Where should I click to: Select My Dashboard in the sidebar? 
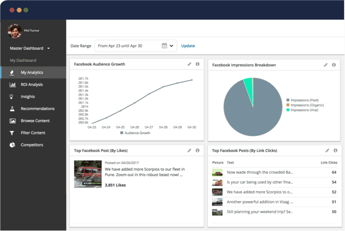point(23,60)
